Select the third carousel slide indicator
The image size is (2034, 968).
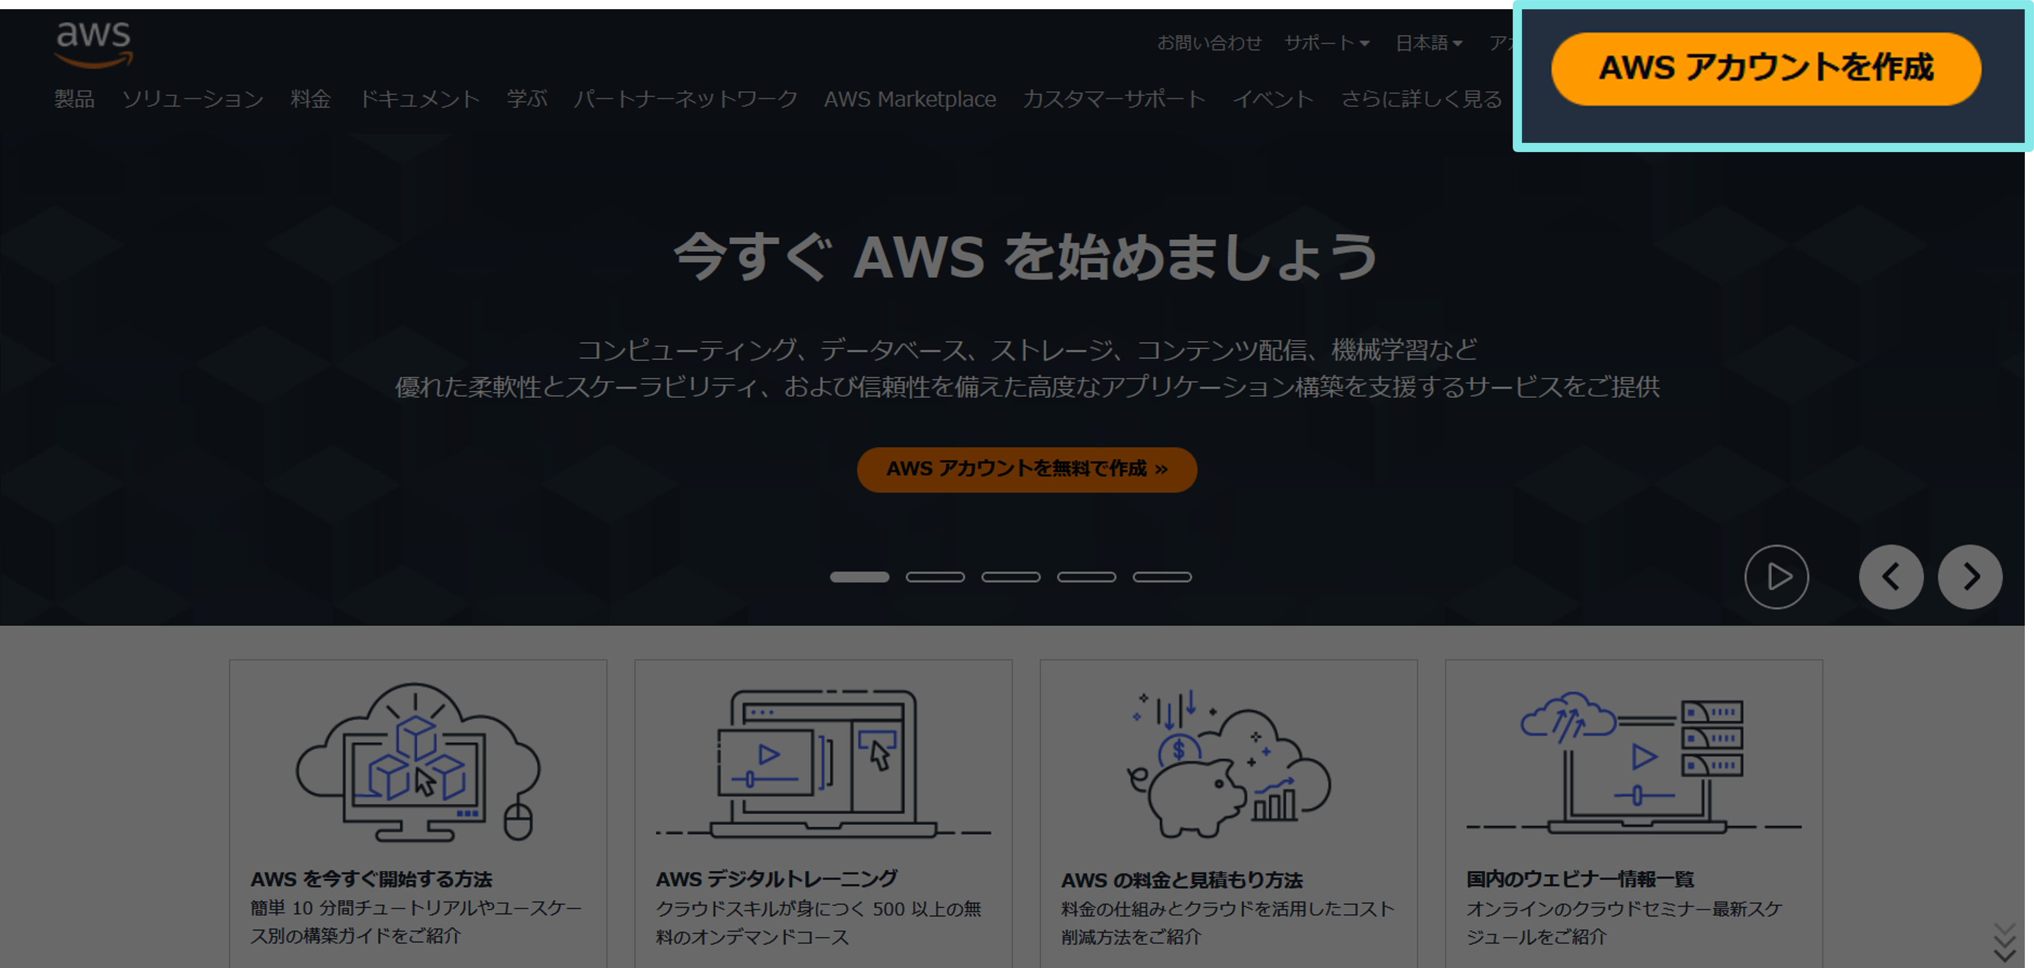(1010, 577)
